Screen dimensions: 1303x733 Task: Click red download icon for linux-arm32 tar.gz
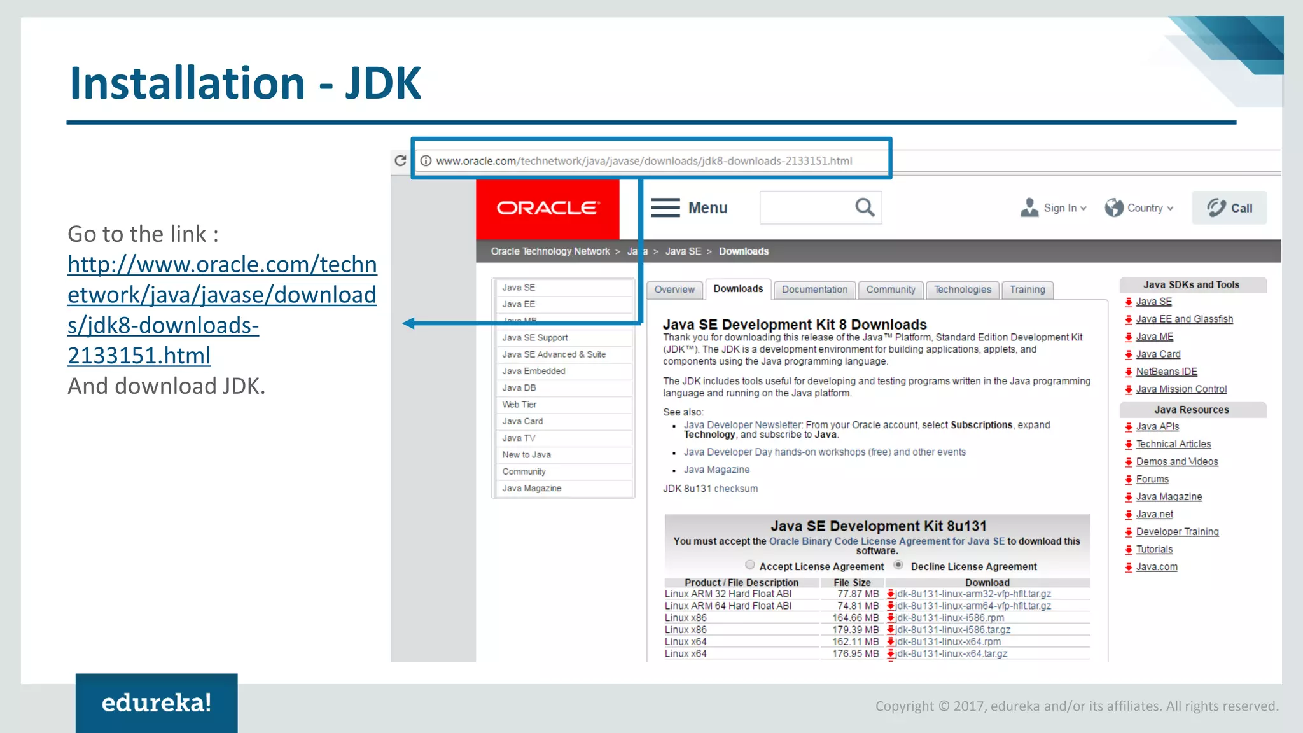pos(891,594)
